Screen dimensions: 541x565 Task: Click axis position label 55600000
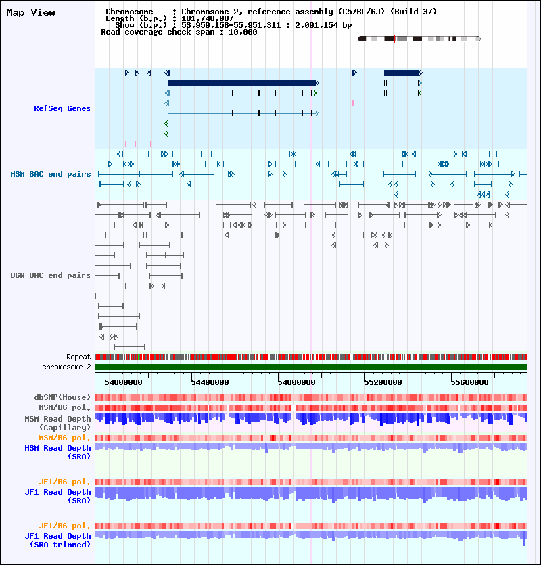(470, 382)
